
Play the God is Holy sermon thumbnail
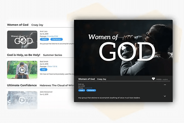(x=22, y=70)
